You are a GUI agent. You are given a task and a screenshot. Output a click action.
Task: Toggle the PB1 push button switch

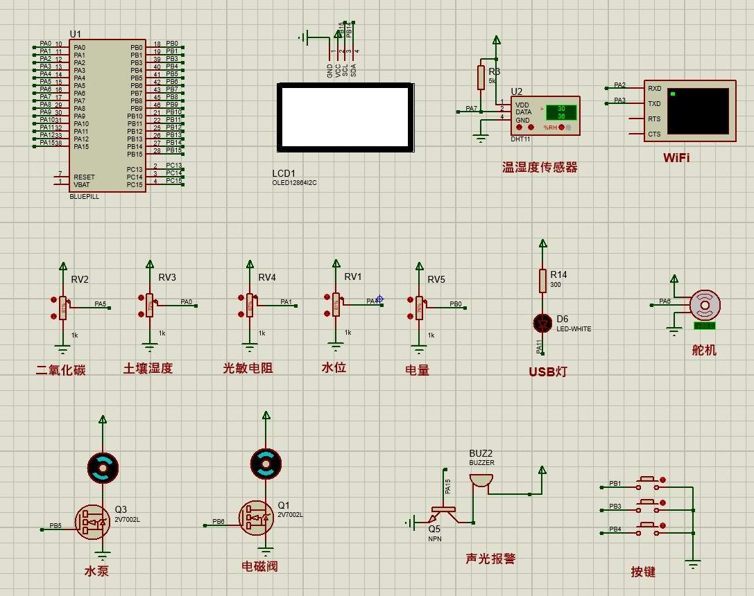648,482
